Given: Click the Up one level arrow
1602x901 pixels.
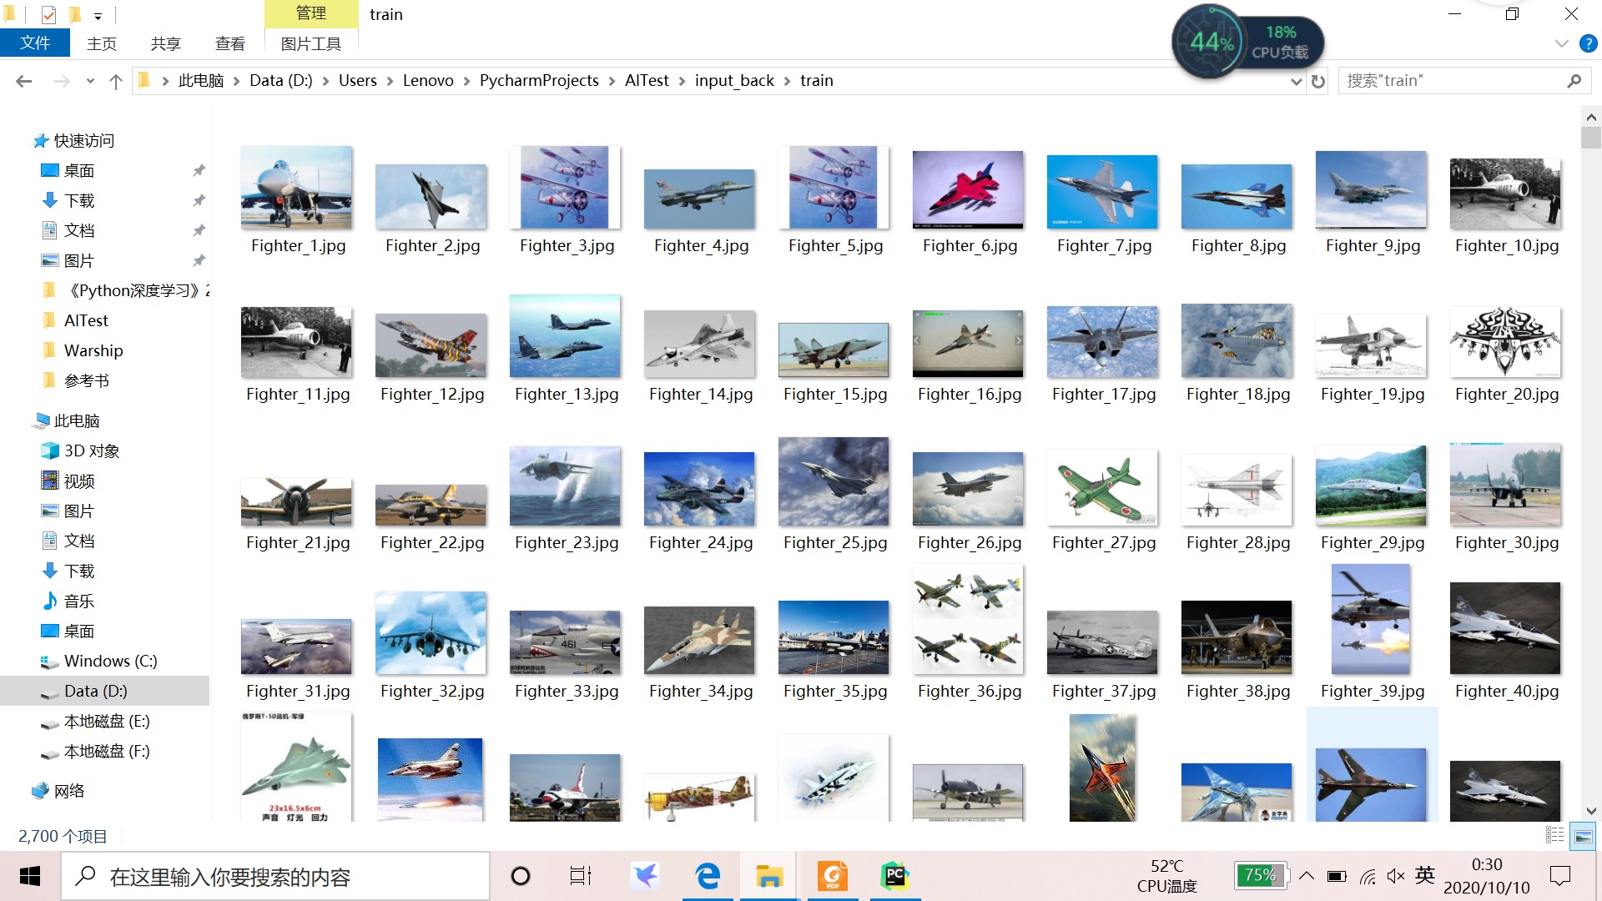Looking at the screenshot, I should pyautogui.click(x=116, y=81).
